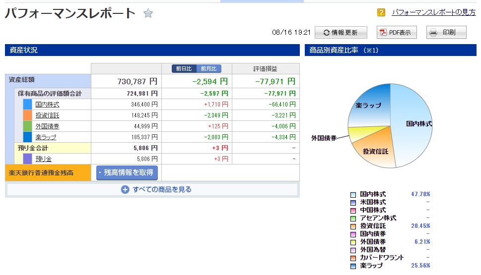Click legend swatch for 外国為替
Image resolution: width=481 pixels, height=275 pixels.
coord(353,251)
